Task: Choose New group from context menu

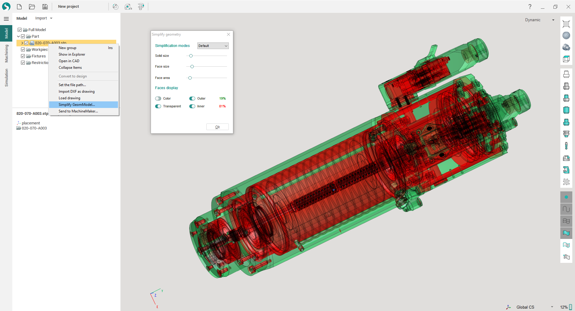Action: (x=84, y=48)
